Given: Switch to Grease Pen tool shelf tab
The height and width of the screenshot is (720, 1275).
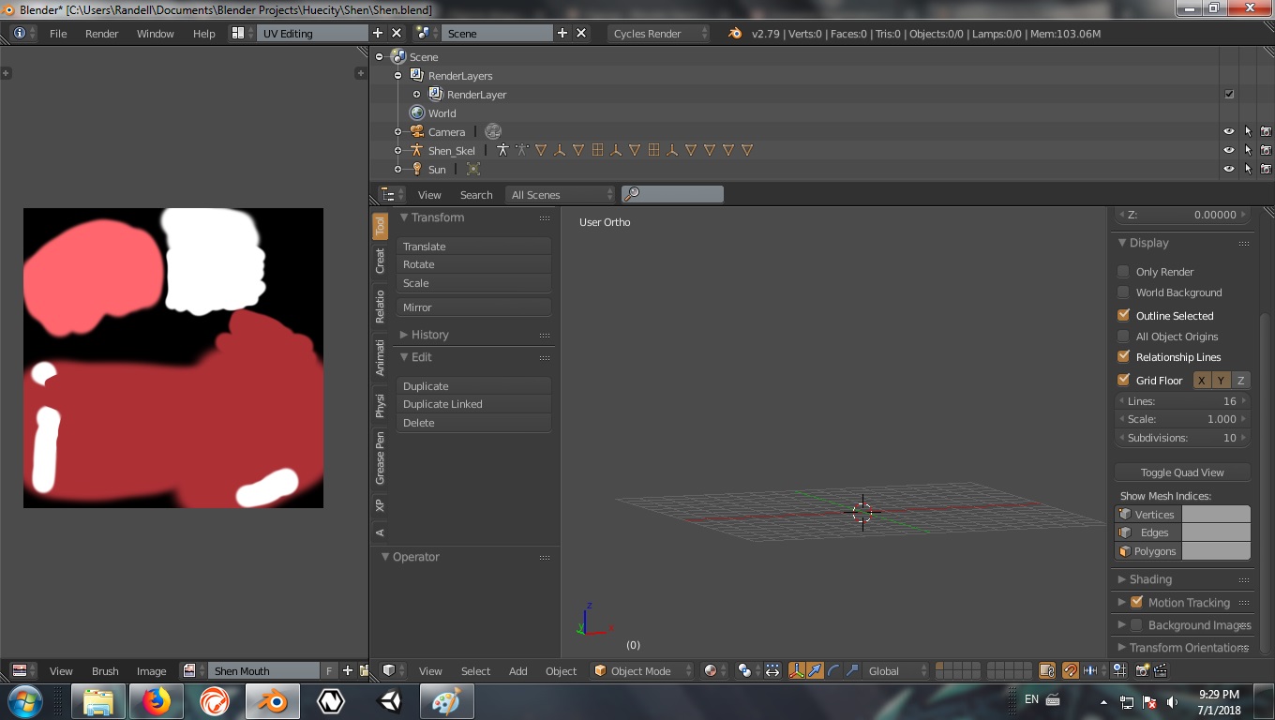Looking at the screenshot, I should point(380,458).
